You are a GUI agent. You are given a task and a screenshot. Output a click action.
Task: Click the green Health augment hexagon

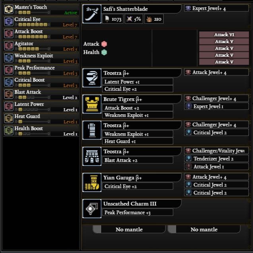click(104, 52)
